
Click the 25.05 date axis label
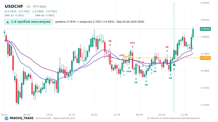click(162, 115)
